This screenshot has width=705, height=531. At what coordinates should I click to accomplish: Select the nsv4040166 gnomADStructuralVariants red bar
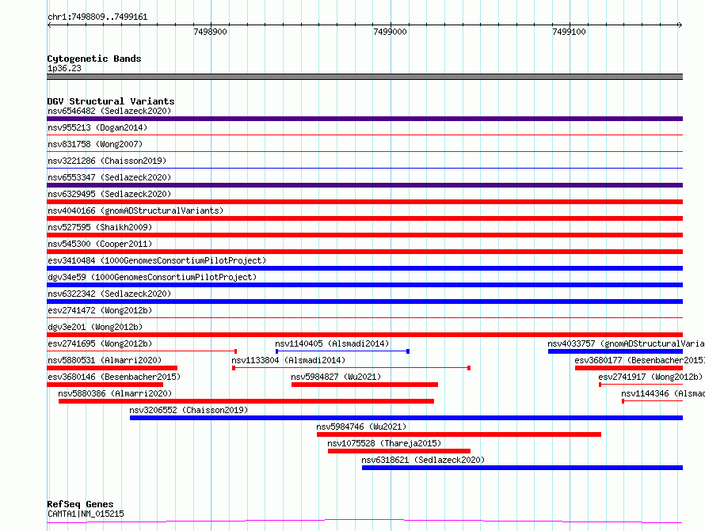coord(364,218)
